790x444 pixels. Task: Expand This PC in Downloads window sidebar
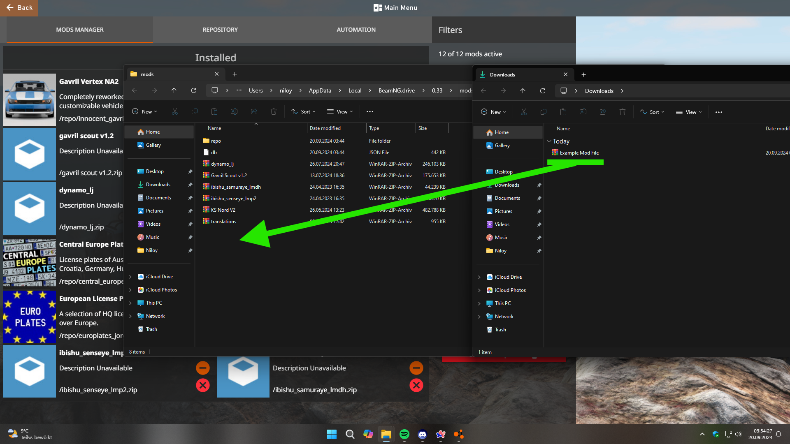[x=479, y=304]
